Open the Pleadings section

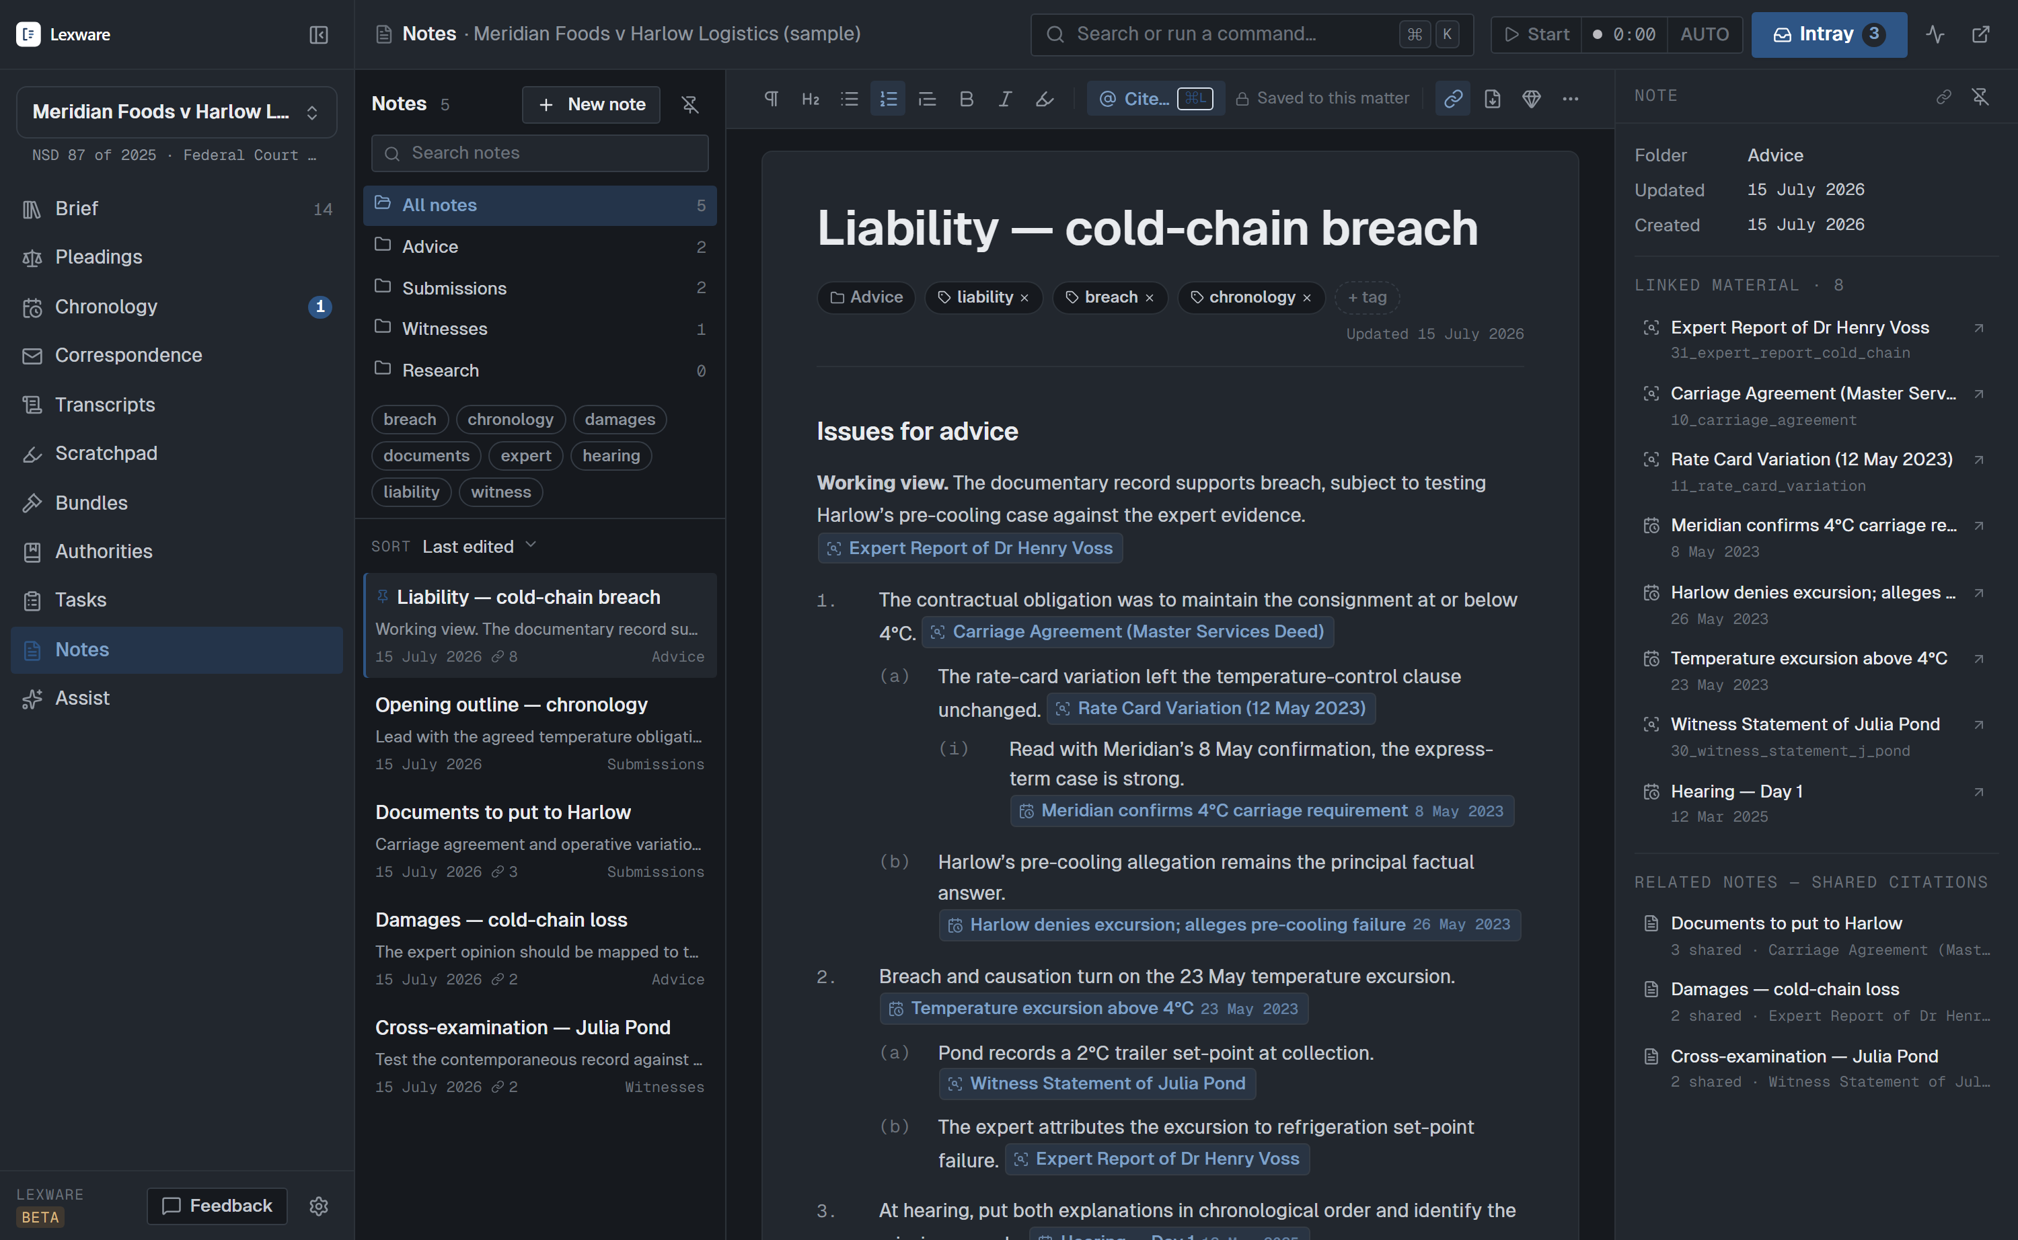(x=176, y=258)
